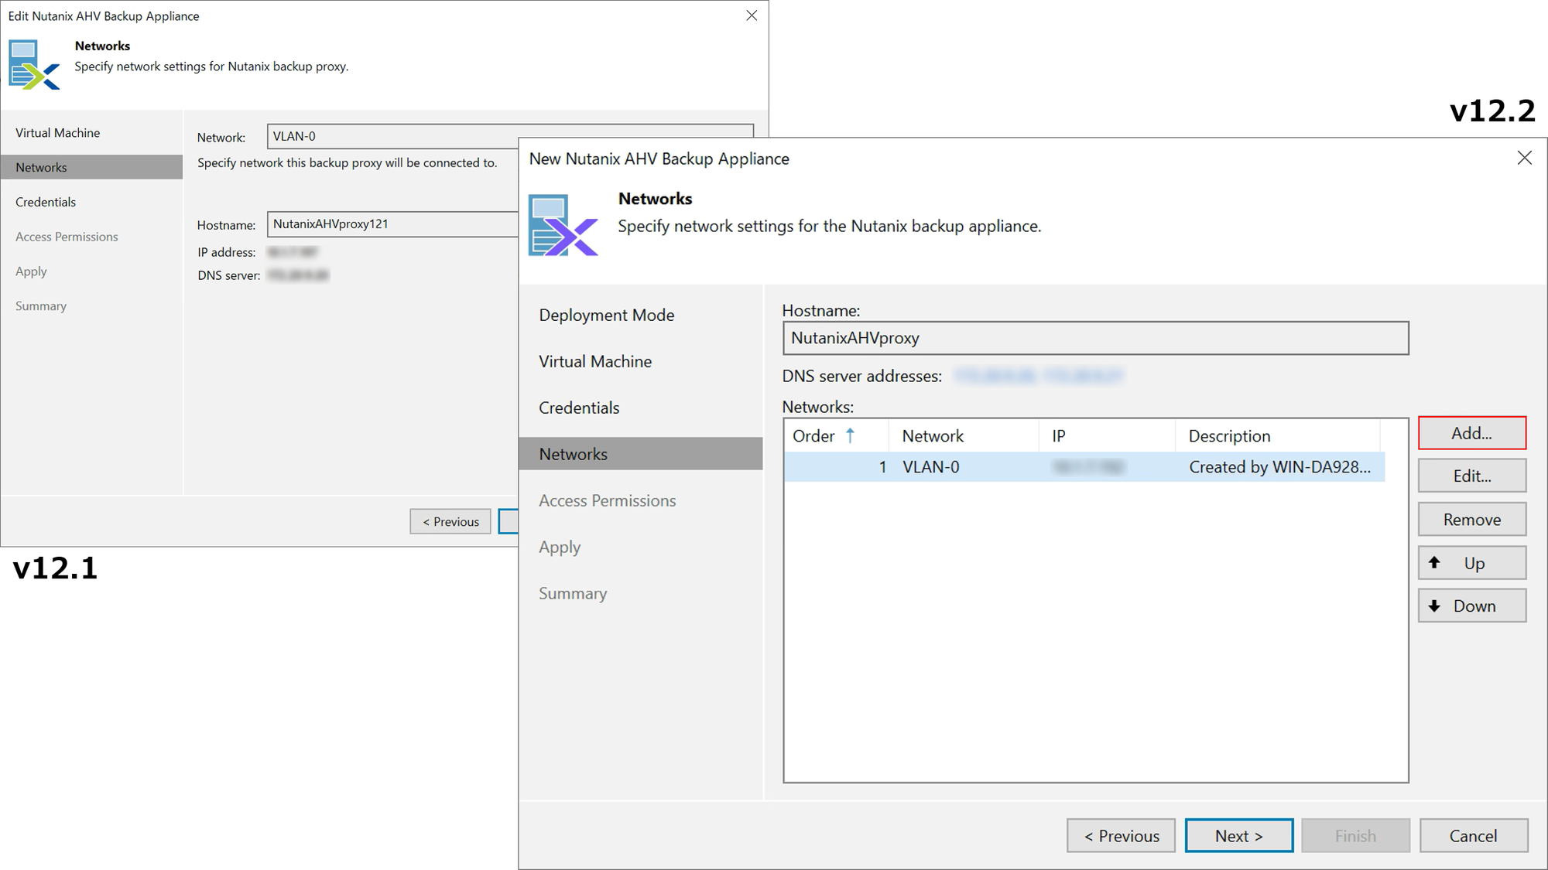
Task: Click the down arrow icon on Down button
Action: (1434, 606)
